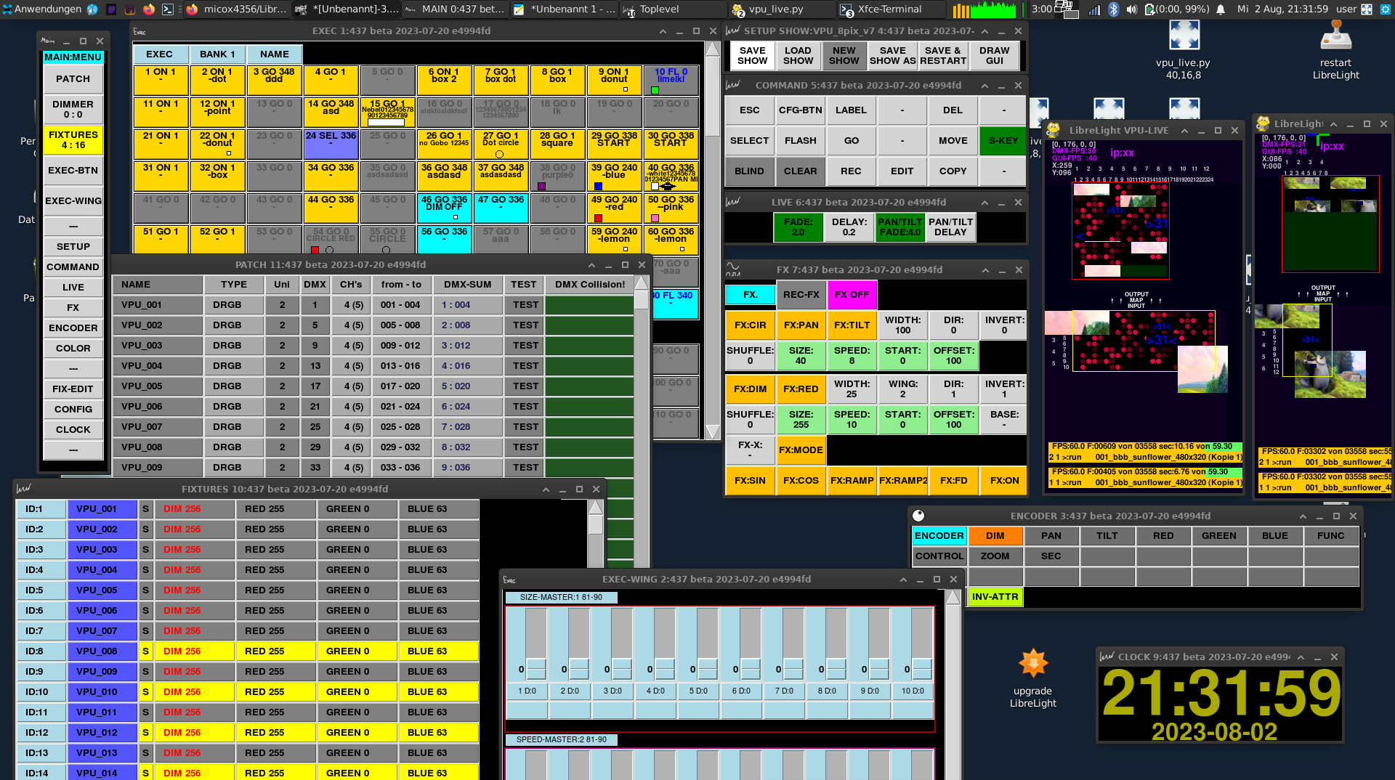Viewport: 1395px width, 780px height.
Task: Click the EXEC window scrollbar up arrow
Action: tap(713, 49)
